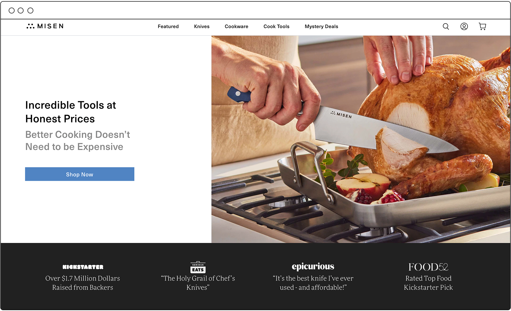Open the search magnifier icon
Screen dimensions: 511x311
click(446, 26)
